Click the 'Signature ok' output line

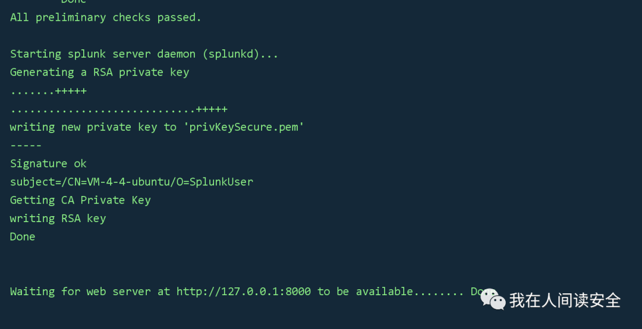(x=48, y=164)
